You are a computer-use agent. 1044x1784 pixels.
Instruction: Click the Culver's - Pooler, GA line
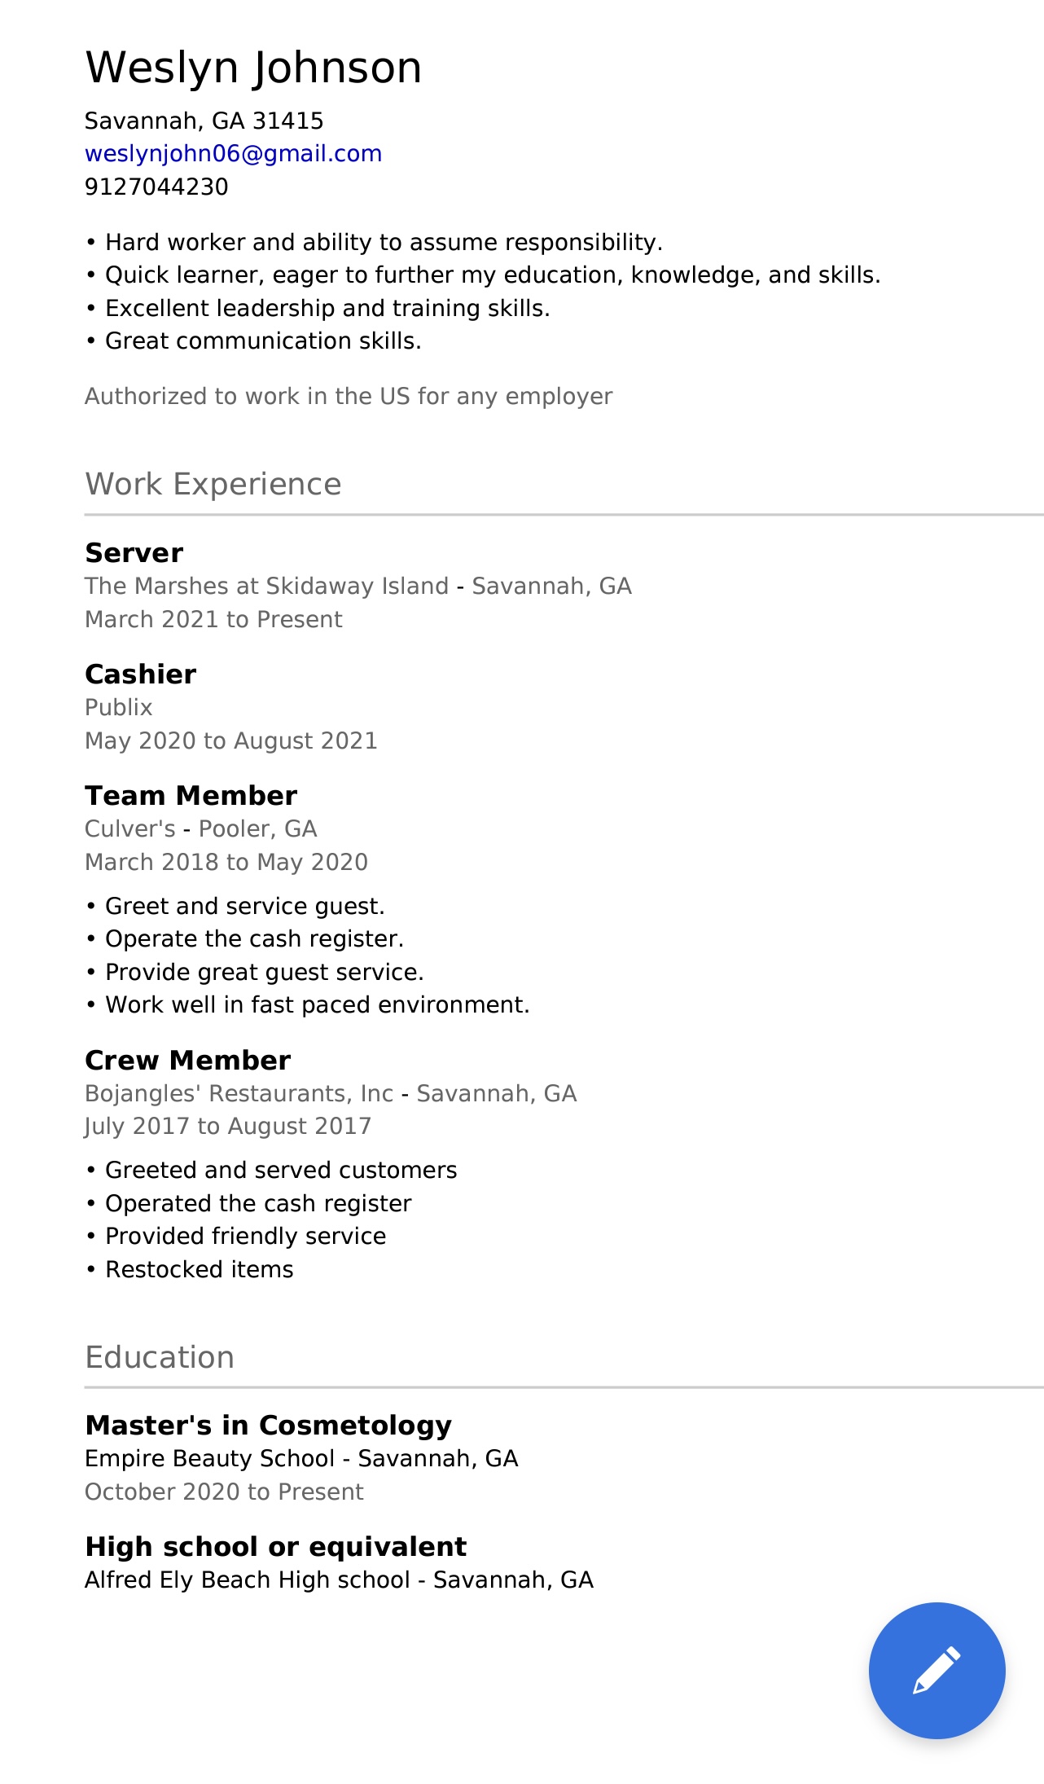pyautogui.click(x=201, y=829)
